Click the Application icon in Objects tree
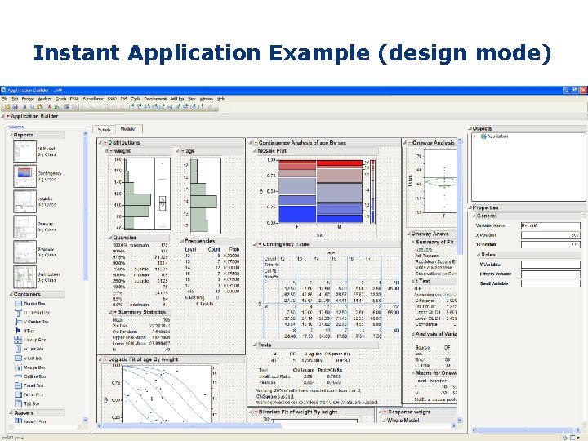588x441 pixels. [483, 136]
